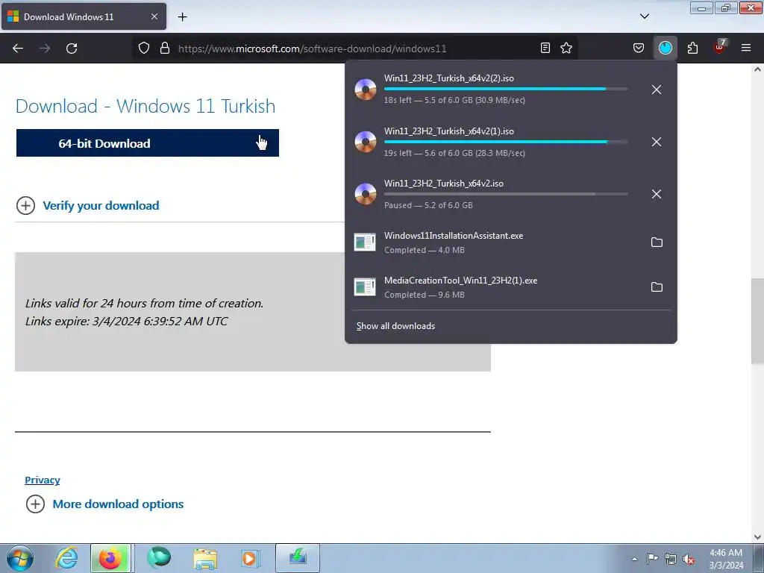Click disc icon of paused Win11_23H2_Turkish_x64v2.iso

[x=365, y=194]
